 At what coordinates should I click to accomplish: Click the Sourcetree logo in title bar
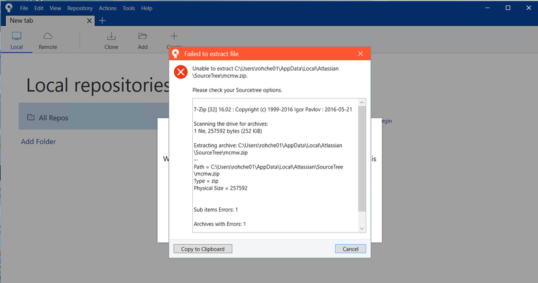pos(9,8)
